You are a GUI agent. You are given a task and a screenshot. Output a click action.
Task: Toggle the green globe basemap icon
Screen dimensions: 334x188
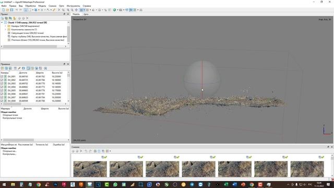[115, 10]
